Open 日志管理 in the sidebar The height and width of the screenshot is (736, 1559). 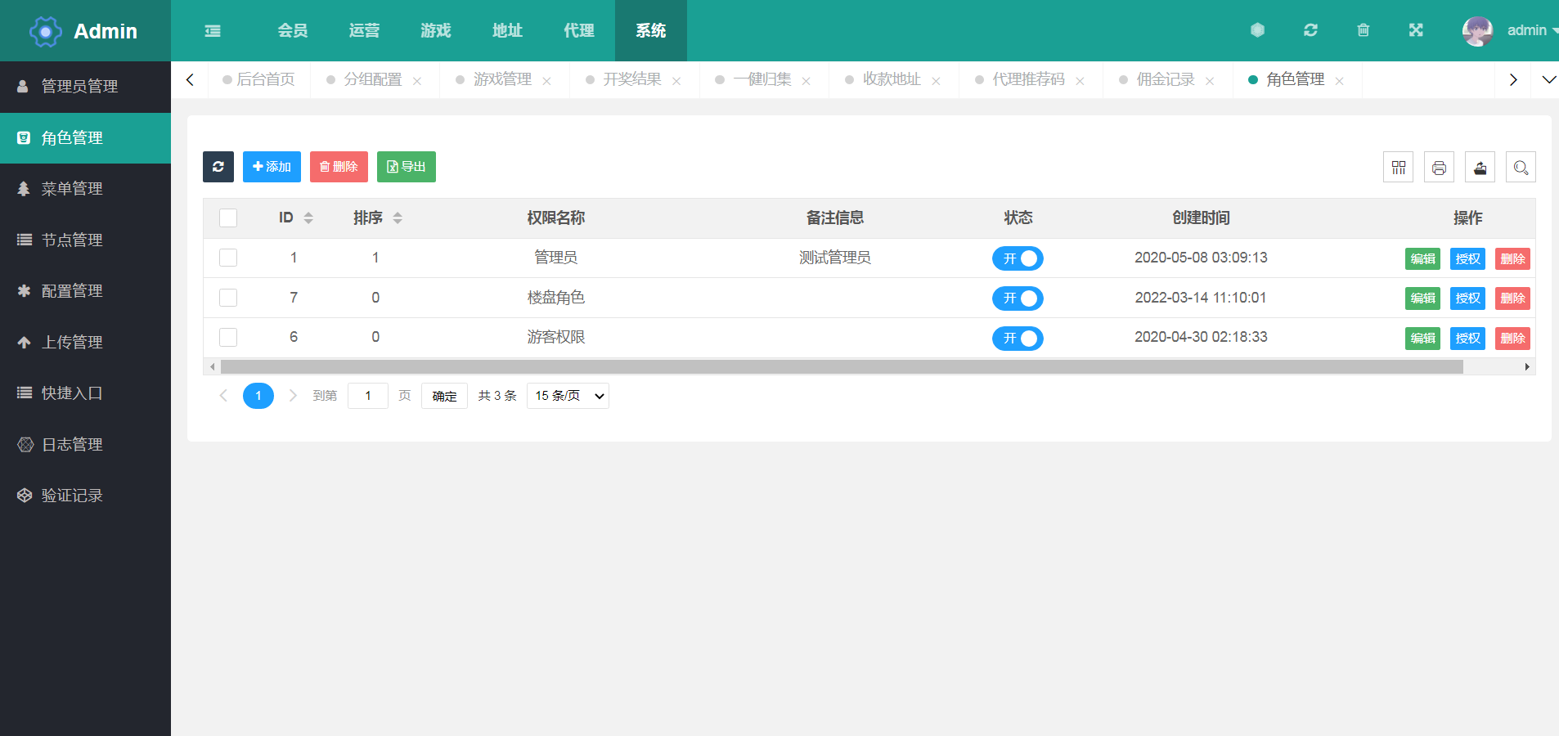tap(85, 445)
